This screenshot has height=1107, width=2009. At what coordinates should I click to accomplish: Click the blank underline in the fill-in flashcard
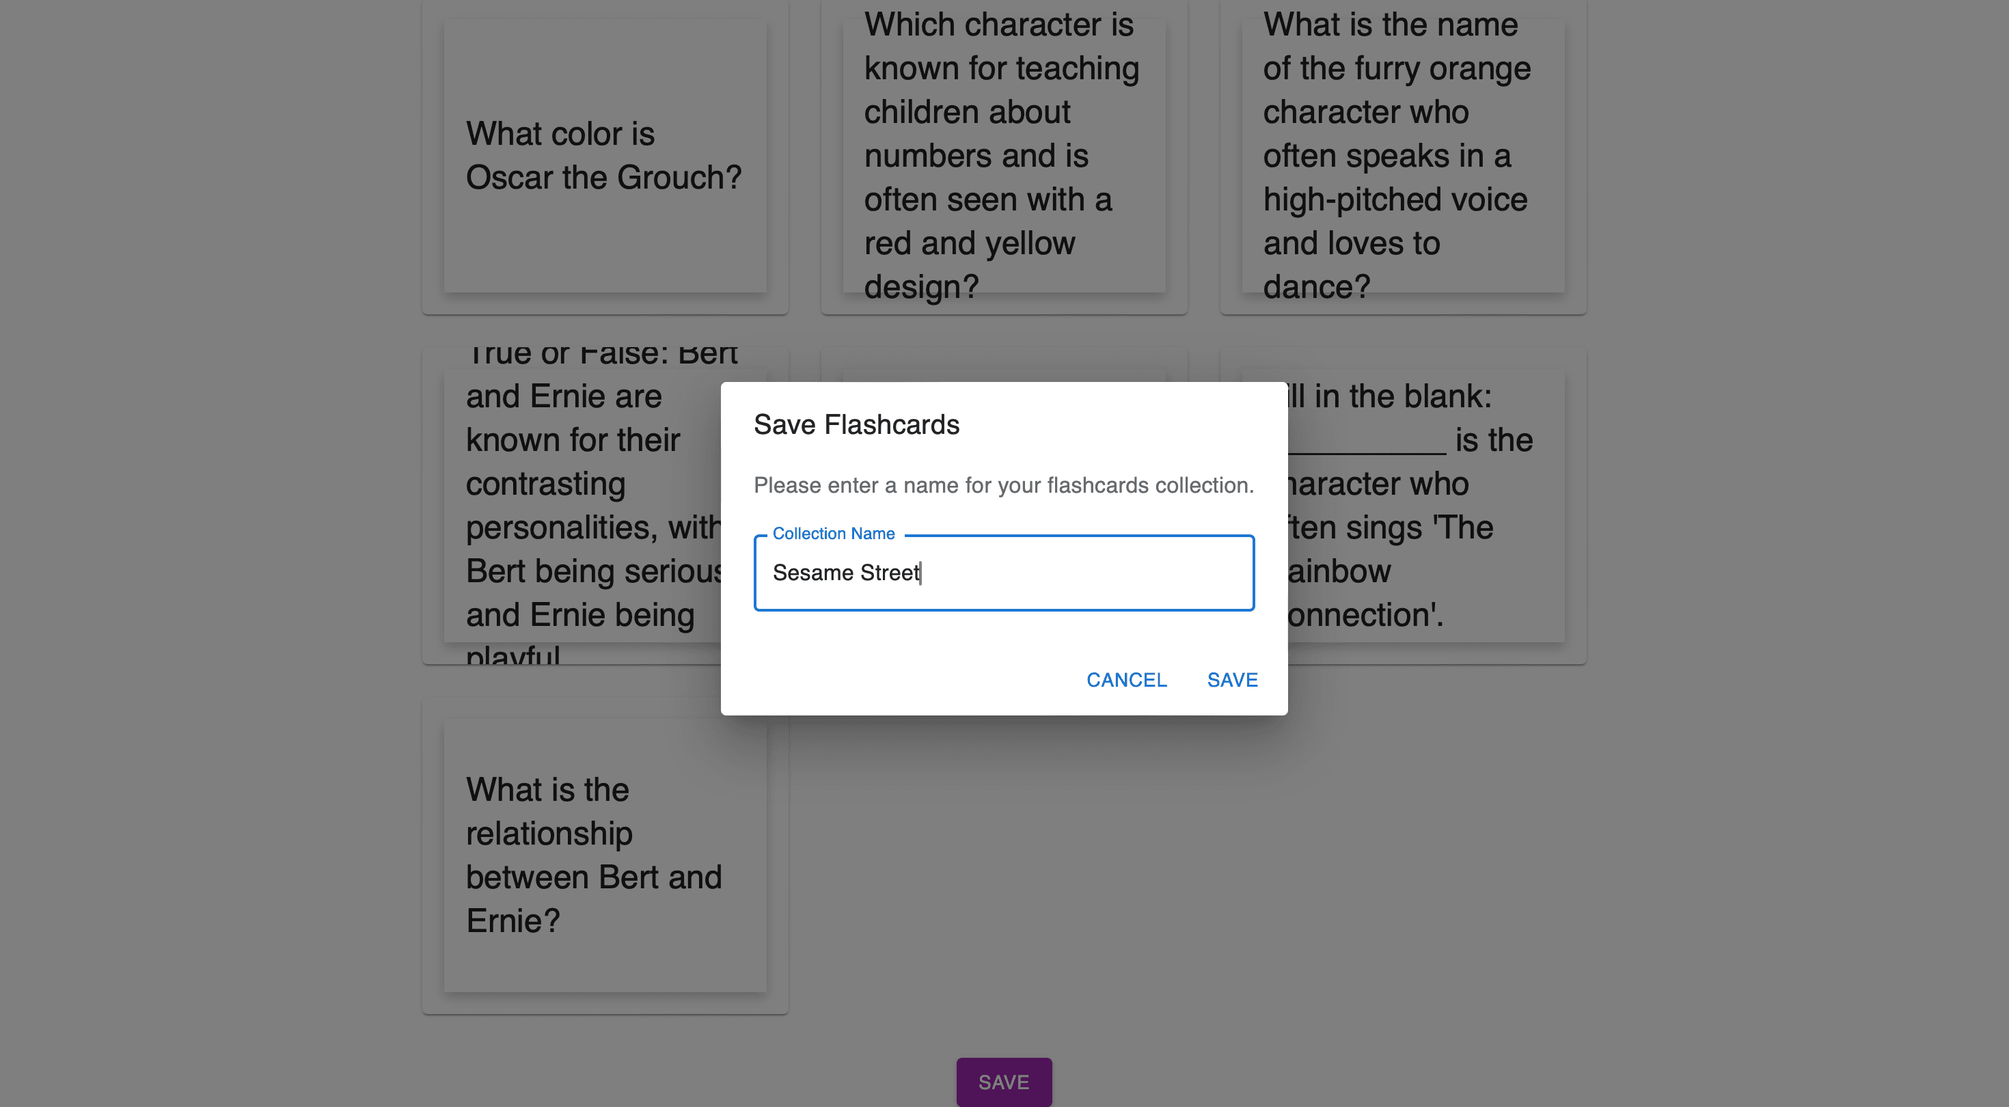pyautogui.click(x=1367, y=443)
